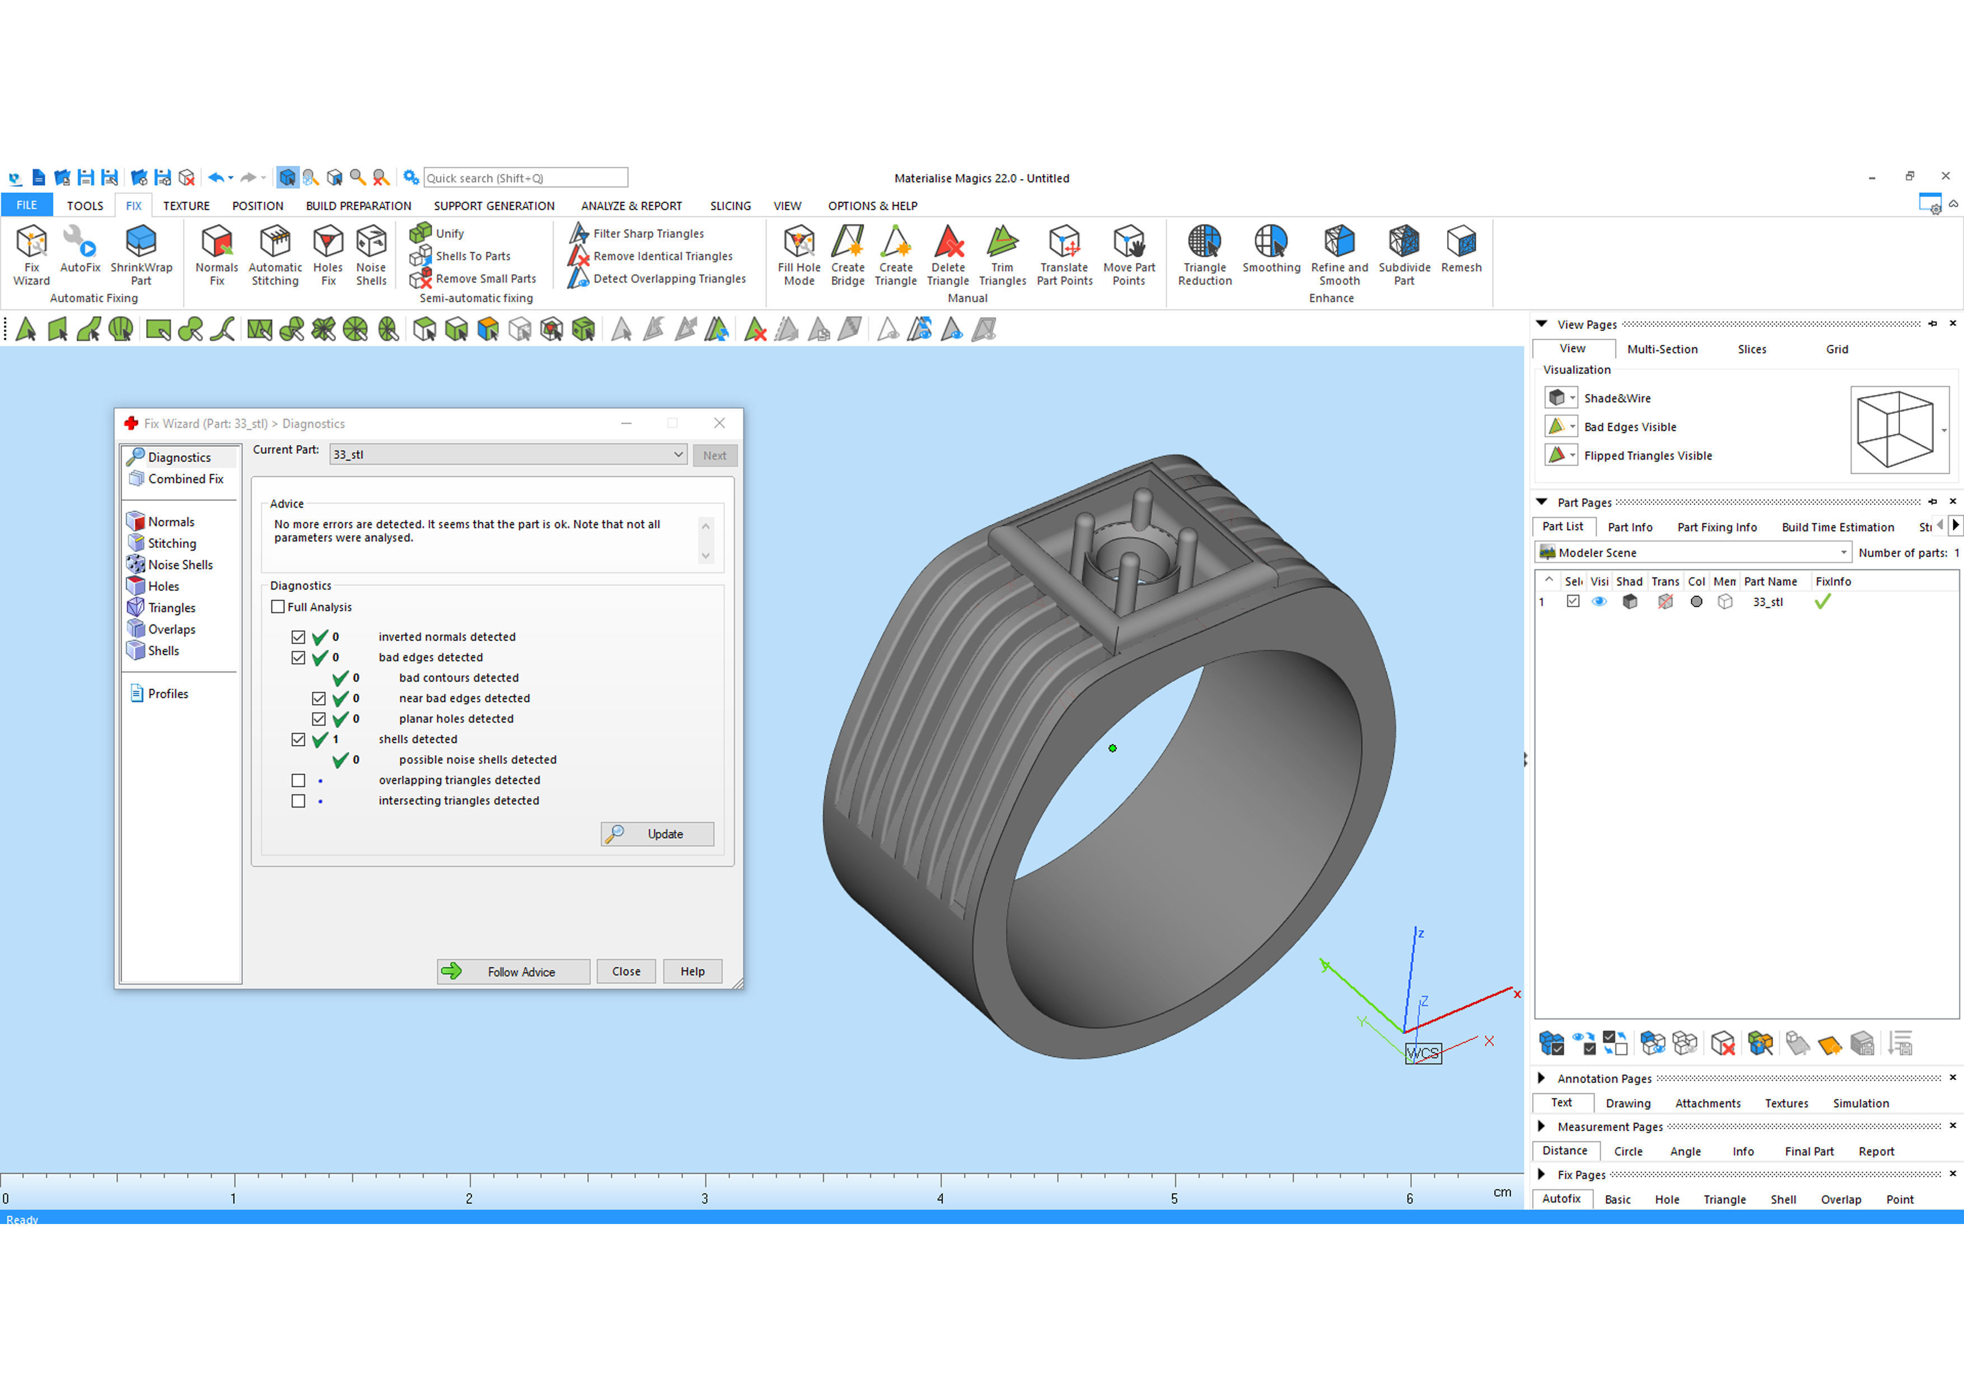Screen dimensions: 1964x1388
Task: Uncheck inverted normals detected checkbox
Action: (298, 637)
